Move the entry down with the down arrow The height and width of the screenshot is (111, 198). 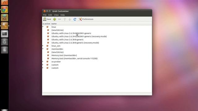coord(70,19)
